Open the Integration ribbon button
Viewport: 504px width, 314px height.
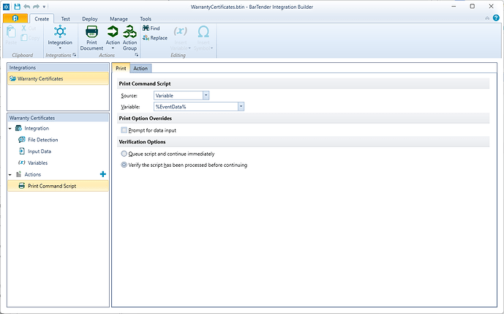click(x=60, y=37)
